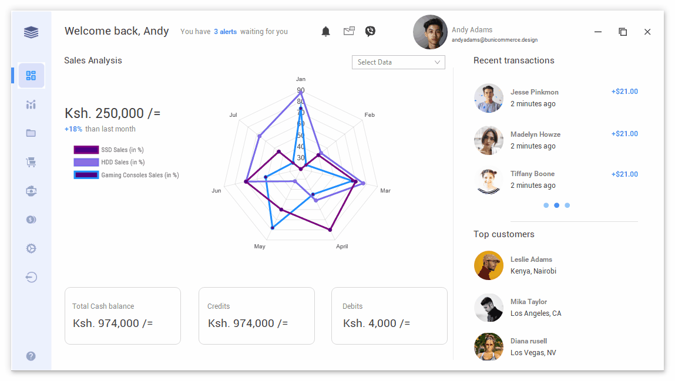Image resolution: width=675 pixels, height=381 pixels.
Task: Open Jesse Pinkmon transaction entry
Action: (534, 98)
